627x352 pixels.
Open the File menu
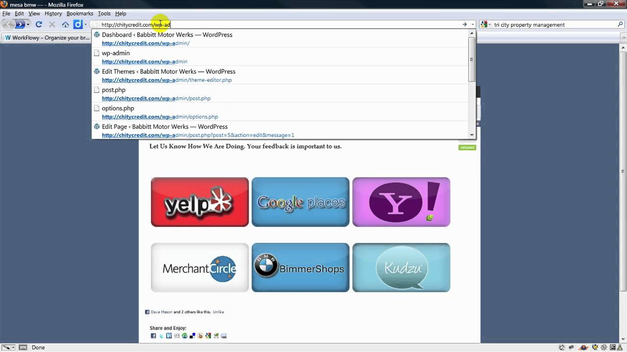pyautogui.click(x=6, y=14)
